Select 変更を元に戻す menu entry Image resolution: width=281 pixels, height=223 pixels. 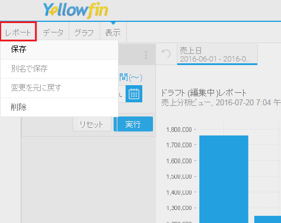click(59, 88)
